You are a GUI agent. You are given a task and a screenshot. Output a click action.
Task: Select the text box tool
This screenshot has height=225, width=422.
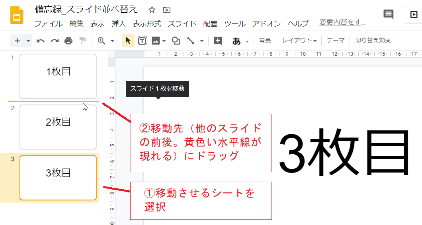click(x=142, y=41)
